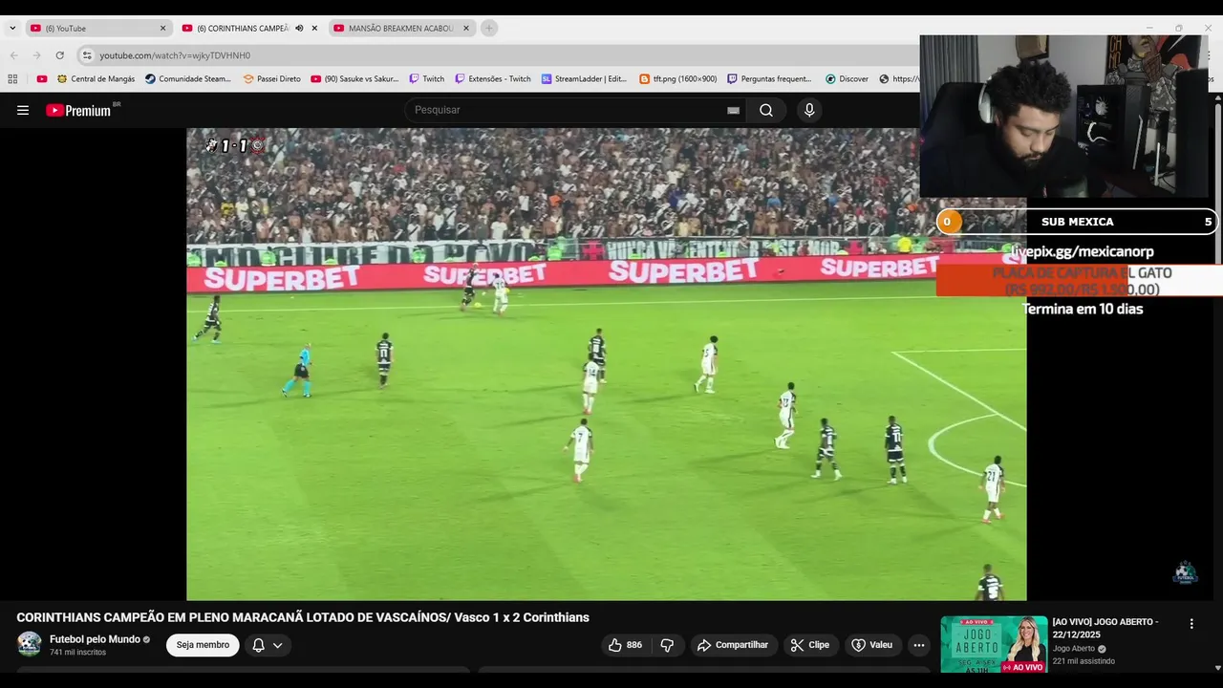Open the site information icon in address bar
This screenshot has width=1223, height=688.
pos(87,55)
